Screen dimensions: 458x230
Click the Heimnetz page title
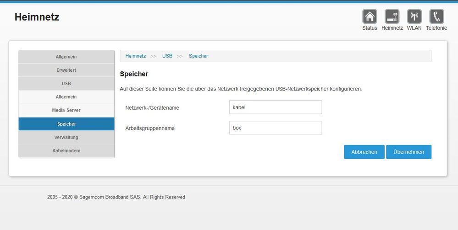[37, 17]
